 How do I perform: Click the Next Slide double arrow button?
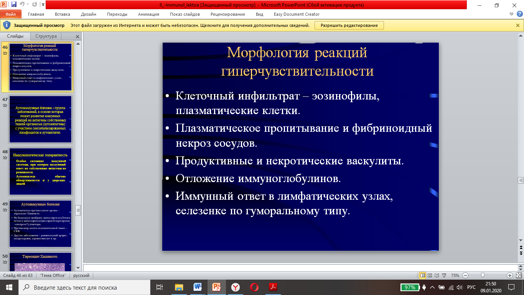pos(521,253)
